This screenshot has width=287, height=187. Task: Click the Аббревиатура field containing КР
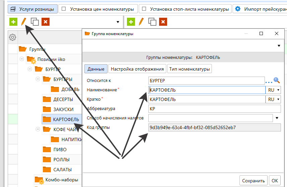pos(215,109)
